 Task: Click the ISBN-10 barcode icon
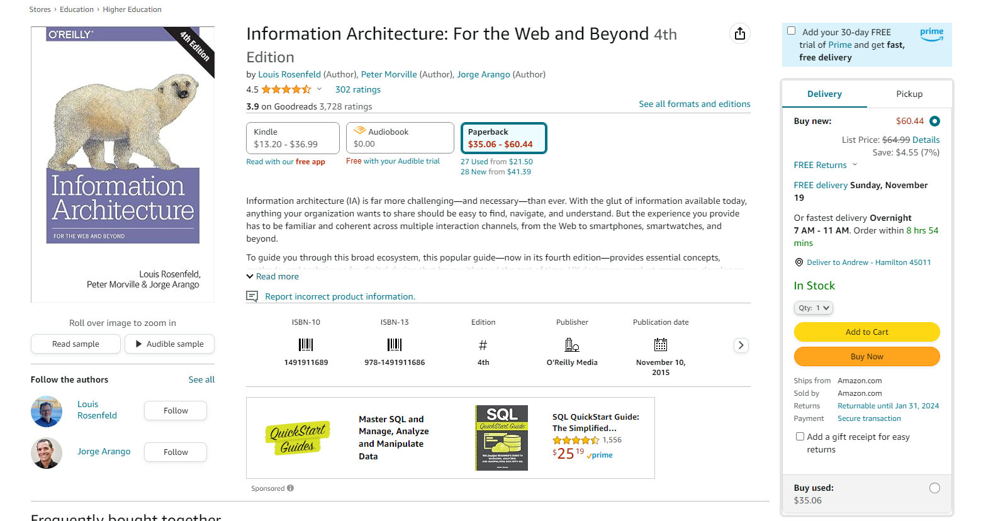[306, 345]
